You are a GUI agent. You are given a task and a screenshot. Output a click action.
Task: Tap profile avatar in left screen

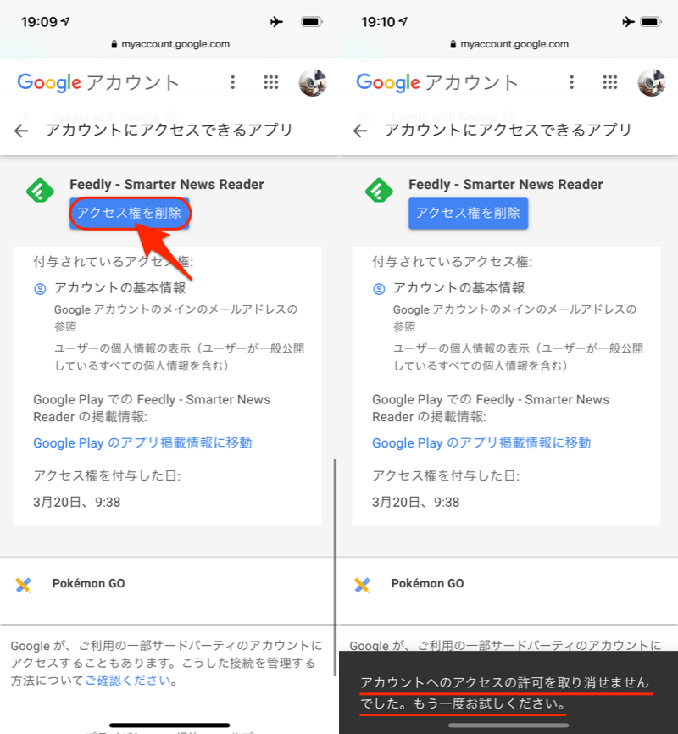[313, 82]
